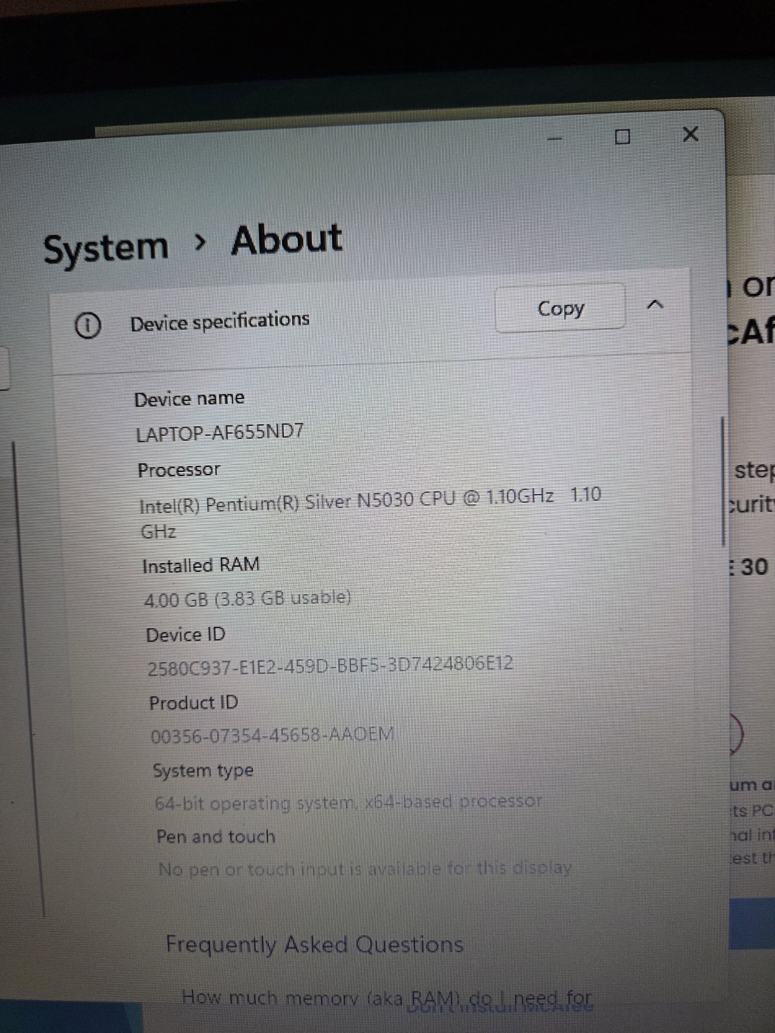This screenshot has height=1033, width=775.
Task: Click the Settings window vertical scrollbar
Action: pos(723,482)
